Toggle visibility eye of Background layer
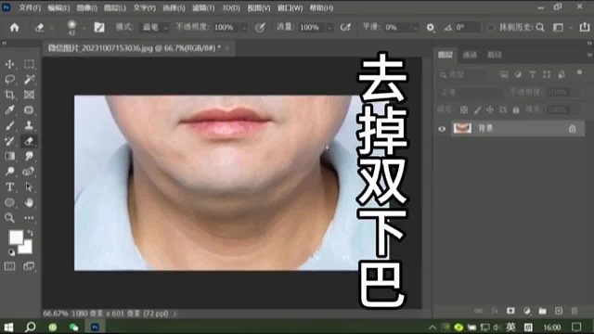Viewport: 594px width, 334px height. point(442,129)
